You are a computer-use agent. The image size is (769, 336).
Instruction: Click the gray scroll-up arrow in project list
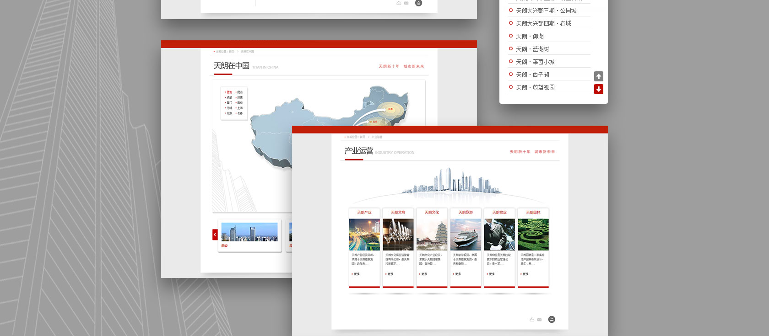click(x=598, y=76)
